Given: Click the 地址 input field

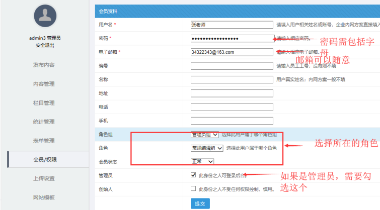Looking at the screenshot, I should point(232,93).
